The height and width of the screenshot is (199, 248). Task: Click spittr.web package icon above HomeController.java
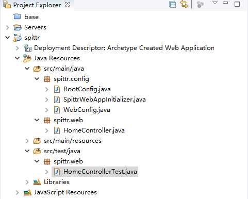(47, 120)
